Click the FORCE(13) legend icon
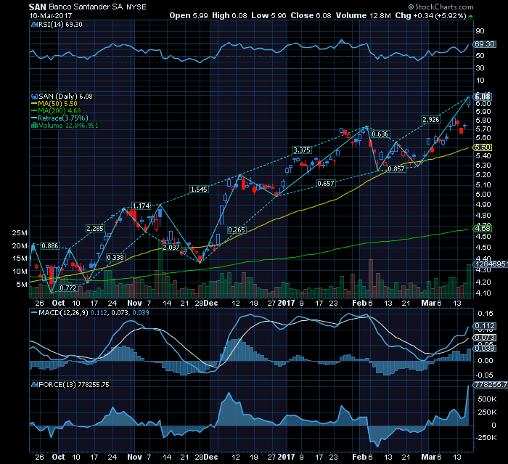This screenshot has height=464, width=508. click(x=34, y=385)
